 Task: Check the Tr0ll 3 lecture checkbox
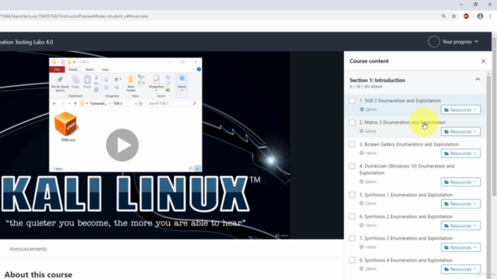point(352,101)
